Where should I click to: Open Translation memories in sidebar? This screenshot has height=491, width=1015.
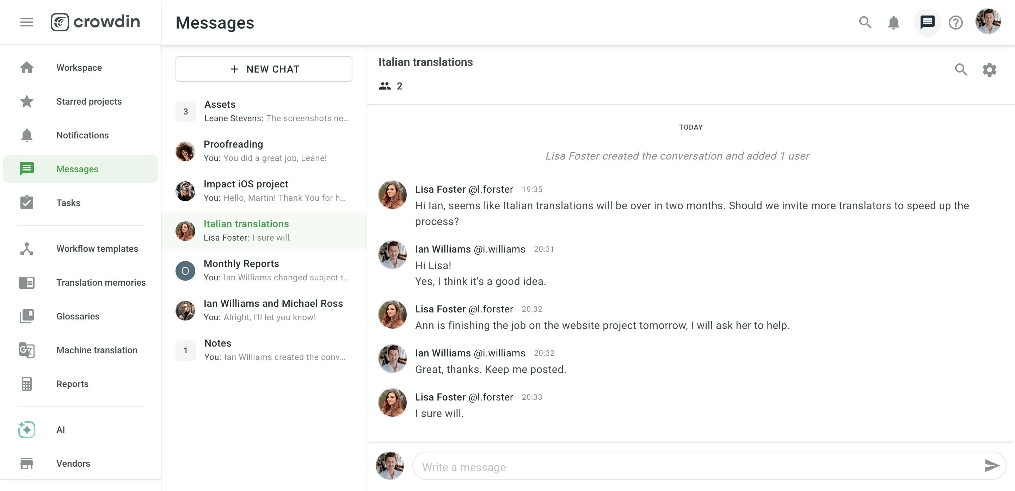pos(100,282)
